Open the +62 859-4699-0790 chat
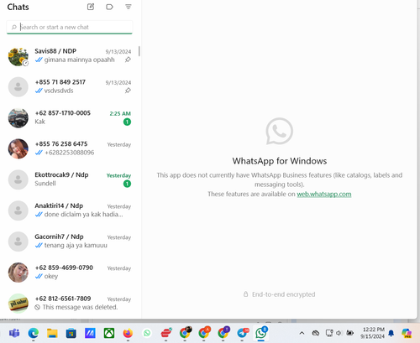Image resolution: width=420 pixels, height=343 pixels. (70, 272)
